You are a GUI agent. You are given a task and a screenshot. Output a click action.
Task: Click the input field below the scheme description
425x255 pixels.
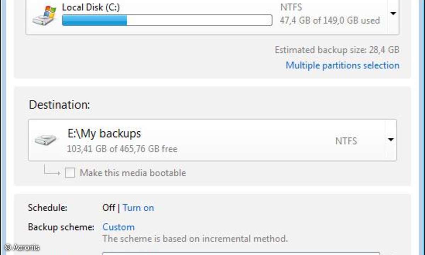click(241, 254)
